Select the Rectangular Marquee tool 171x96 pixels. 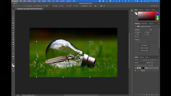13,14
